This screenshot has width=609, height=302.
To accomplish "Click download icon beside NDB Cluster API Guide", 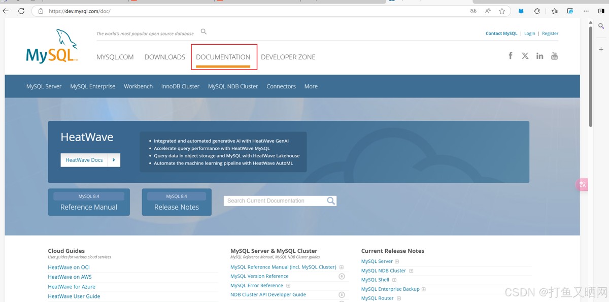I will coord(342,295).
